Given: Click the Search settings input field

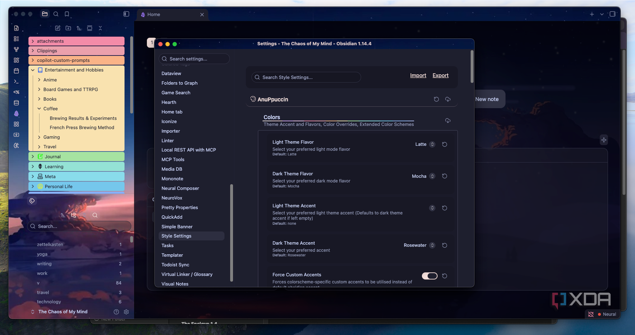Looking at the screenshot, I should pyautogui.click(x=194, y=59).
